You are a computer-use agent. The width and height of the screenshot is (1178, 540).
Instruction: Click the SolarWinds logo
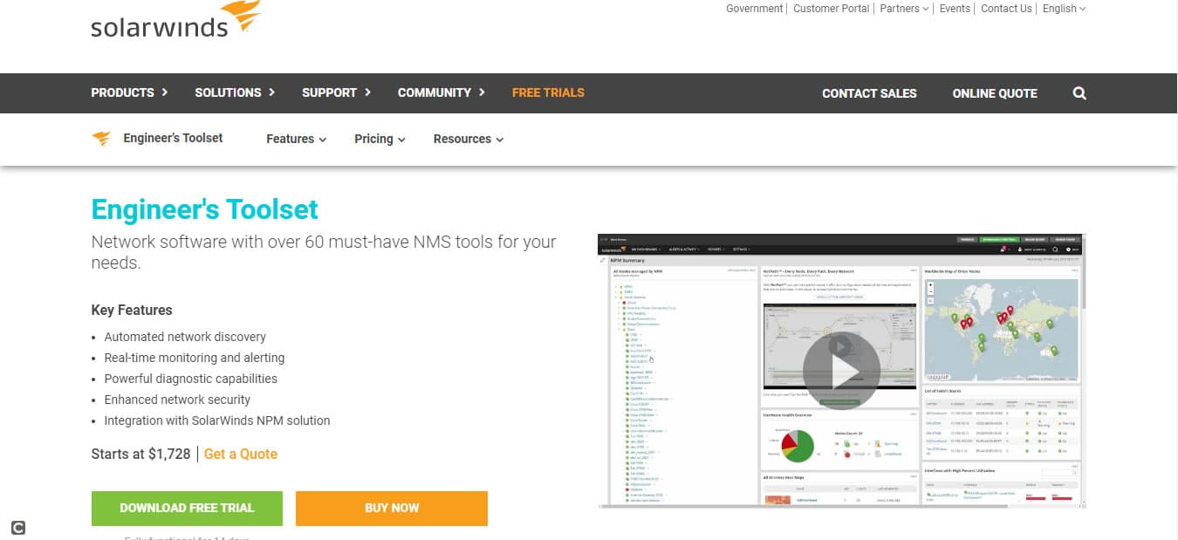[x=175, y=19]
